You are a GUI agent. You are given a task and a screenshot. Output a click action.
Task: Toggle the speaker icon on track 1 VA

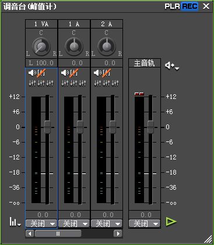32,73
